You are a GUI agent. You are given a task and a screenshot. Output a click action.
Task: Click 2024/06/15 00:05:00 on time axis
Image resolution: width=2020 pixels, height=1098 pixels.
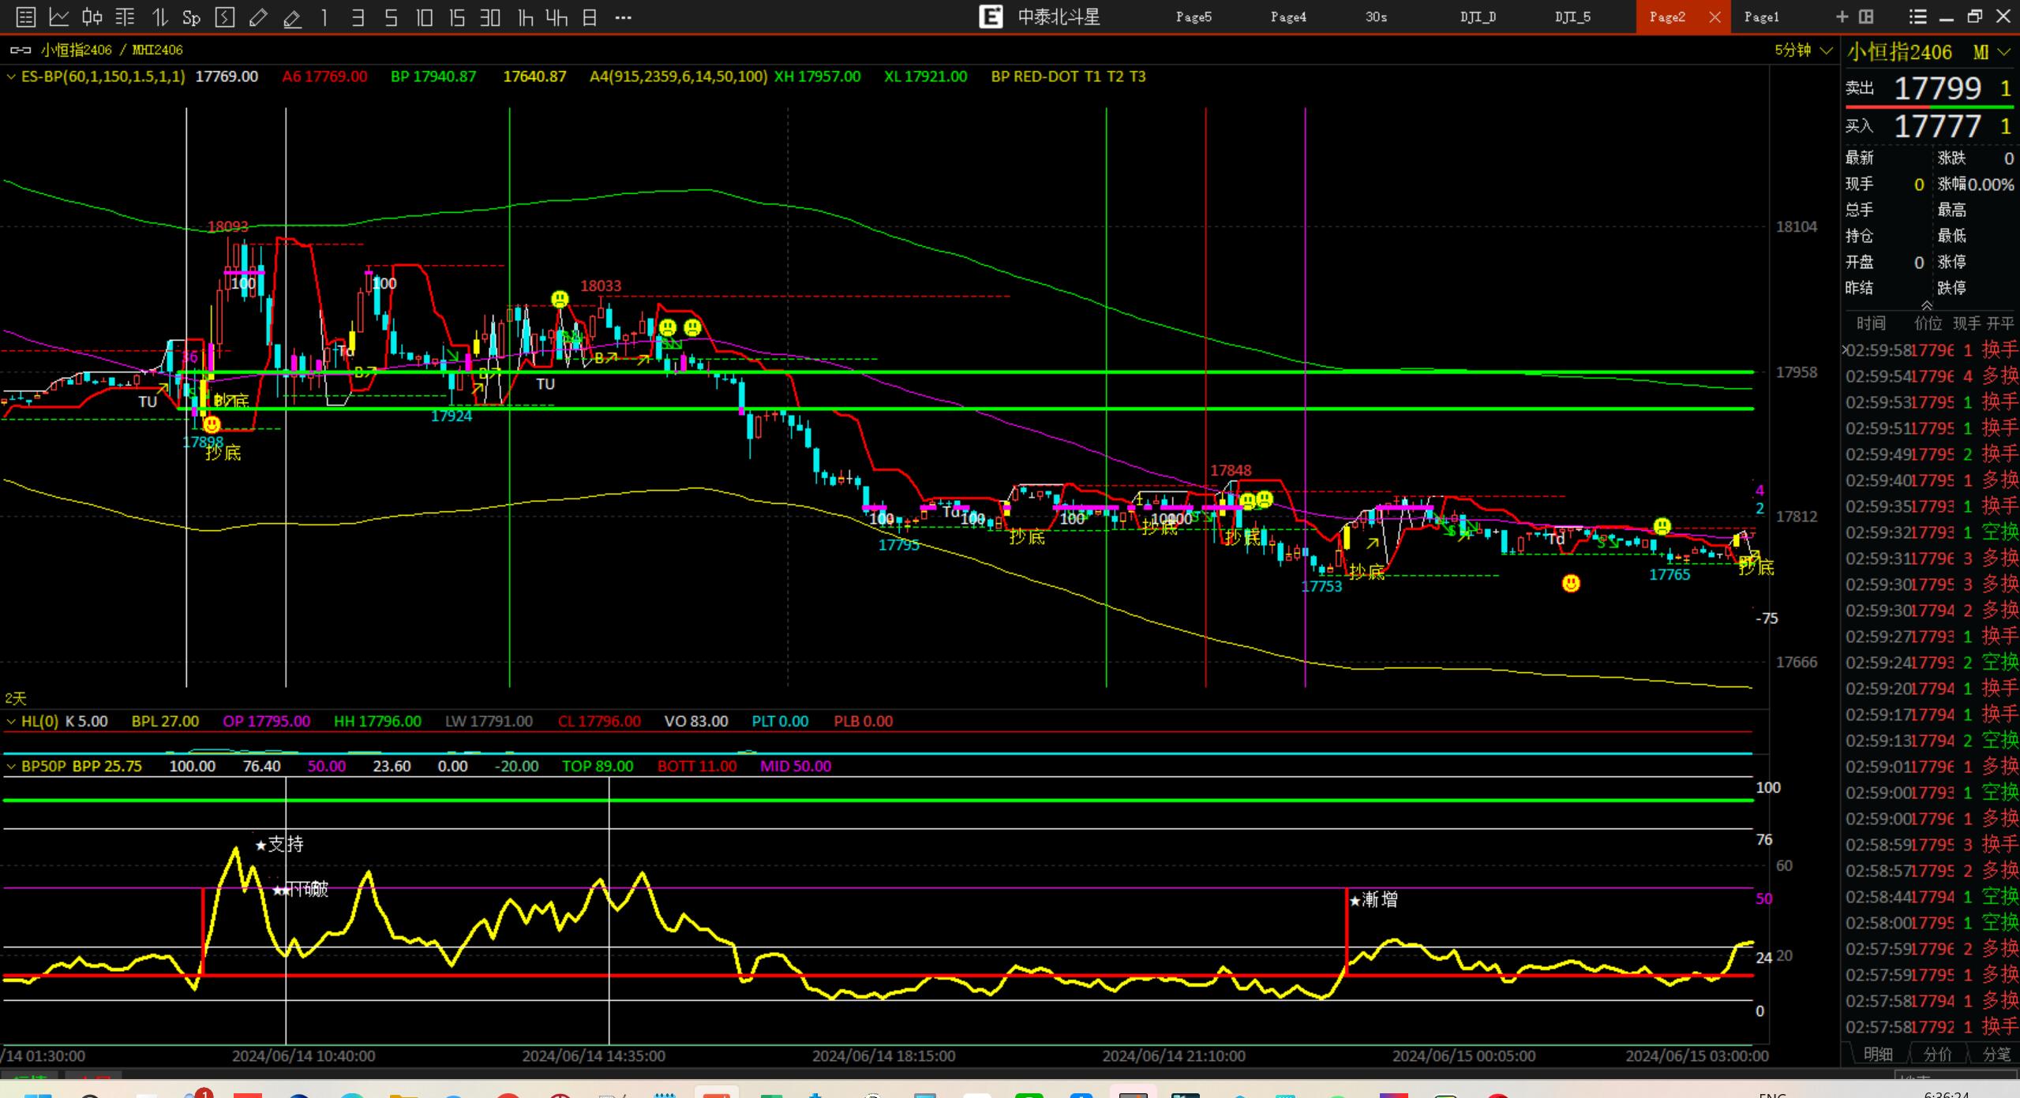(x=1464, y=1055)
